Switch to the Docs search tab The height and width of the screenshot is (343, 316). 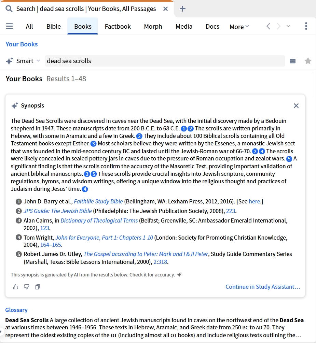(212, 27)
